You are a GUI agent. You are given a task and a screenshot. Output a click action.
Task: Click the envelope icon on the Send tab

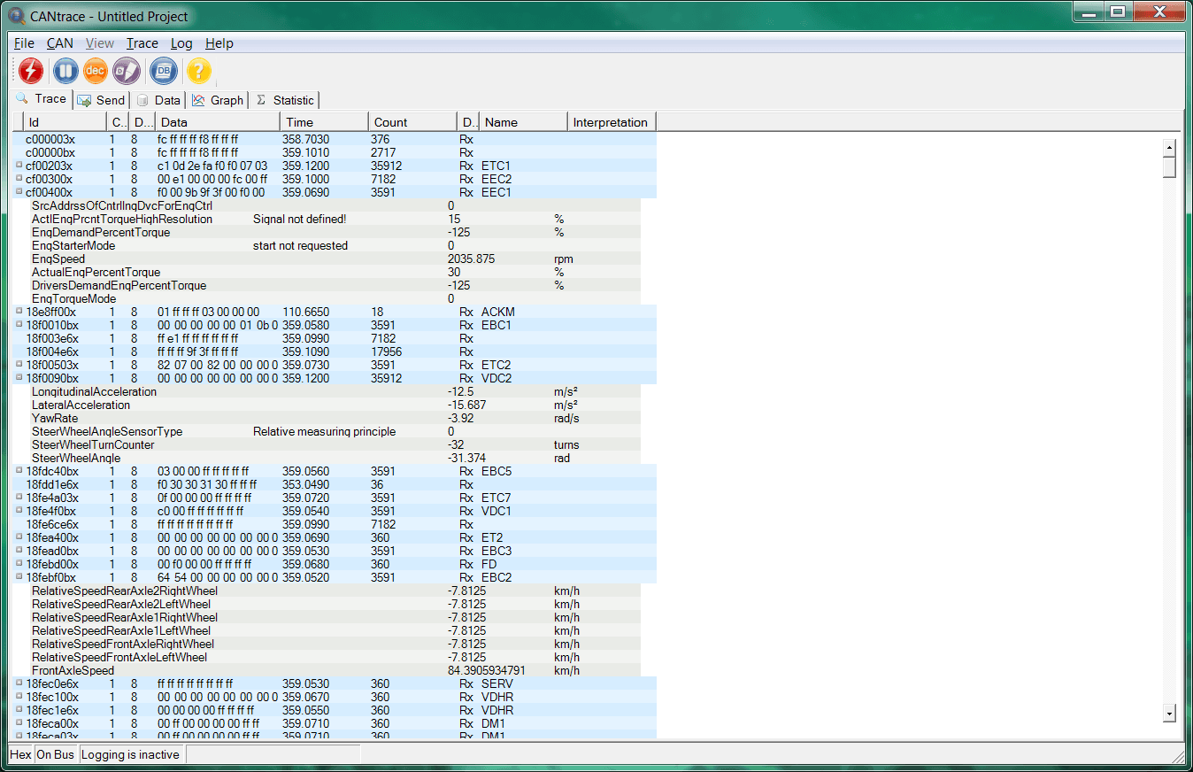click(84, 100)
